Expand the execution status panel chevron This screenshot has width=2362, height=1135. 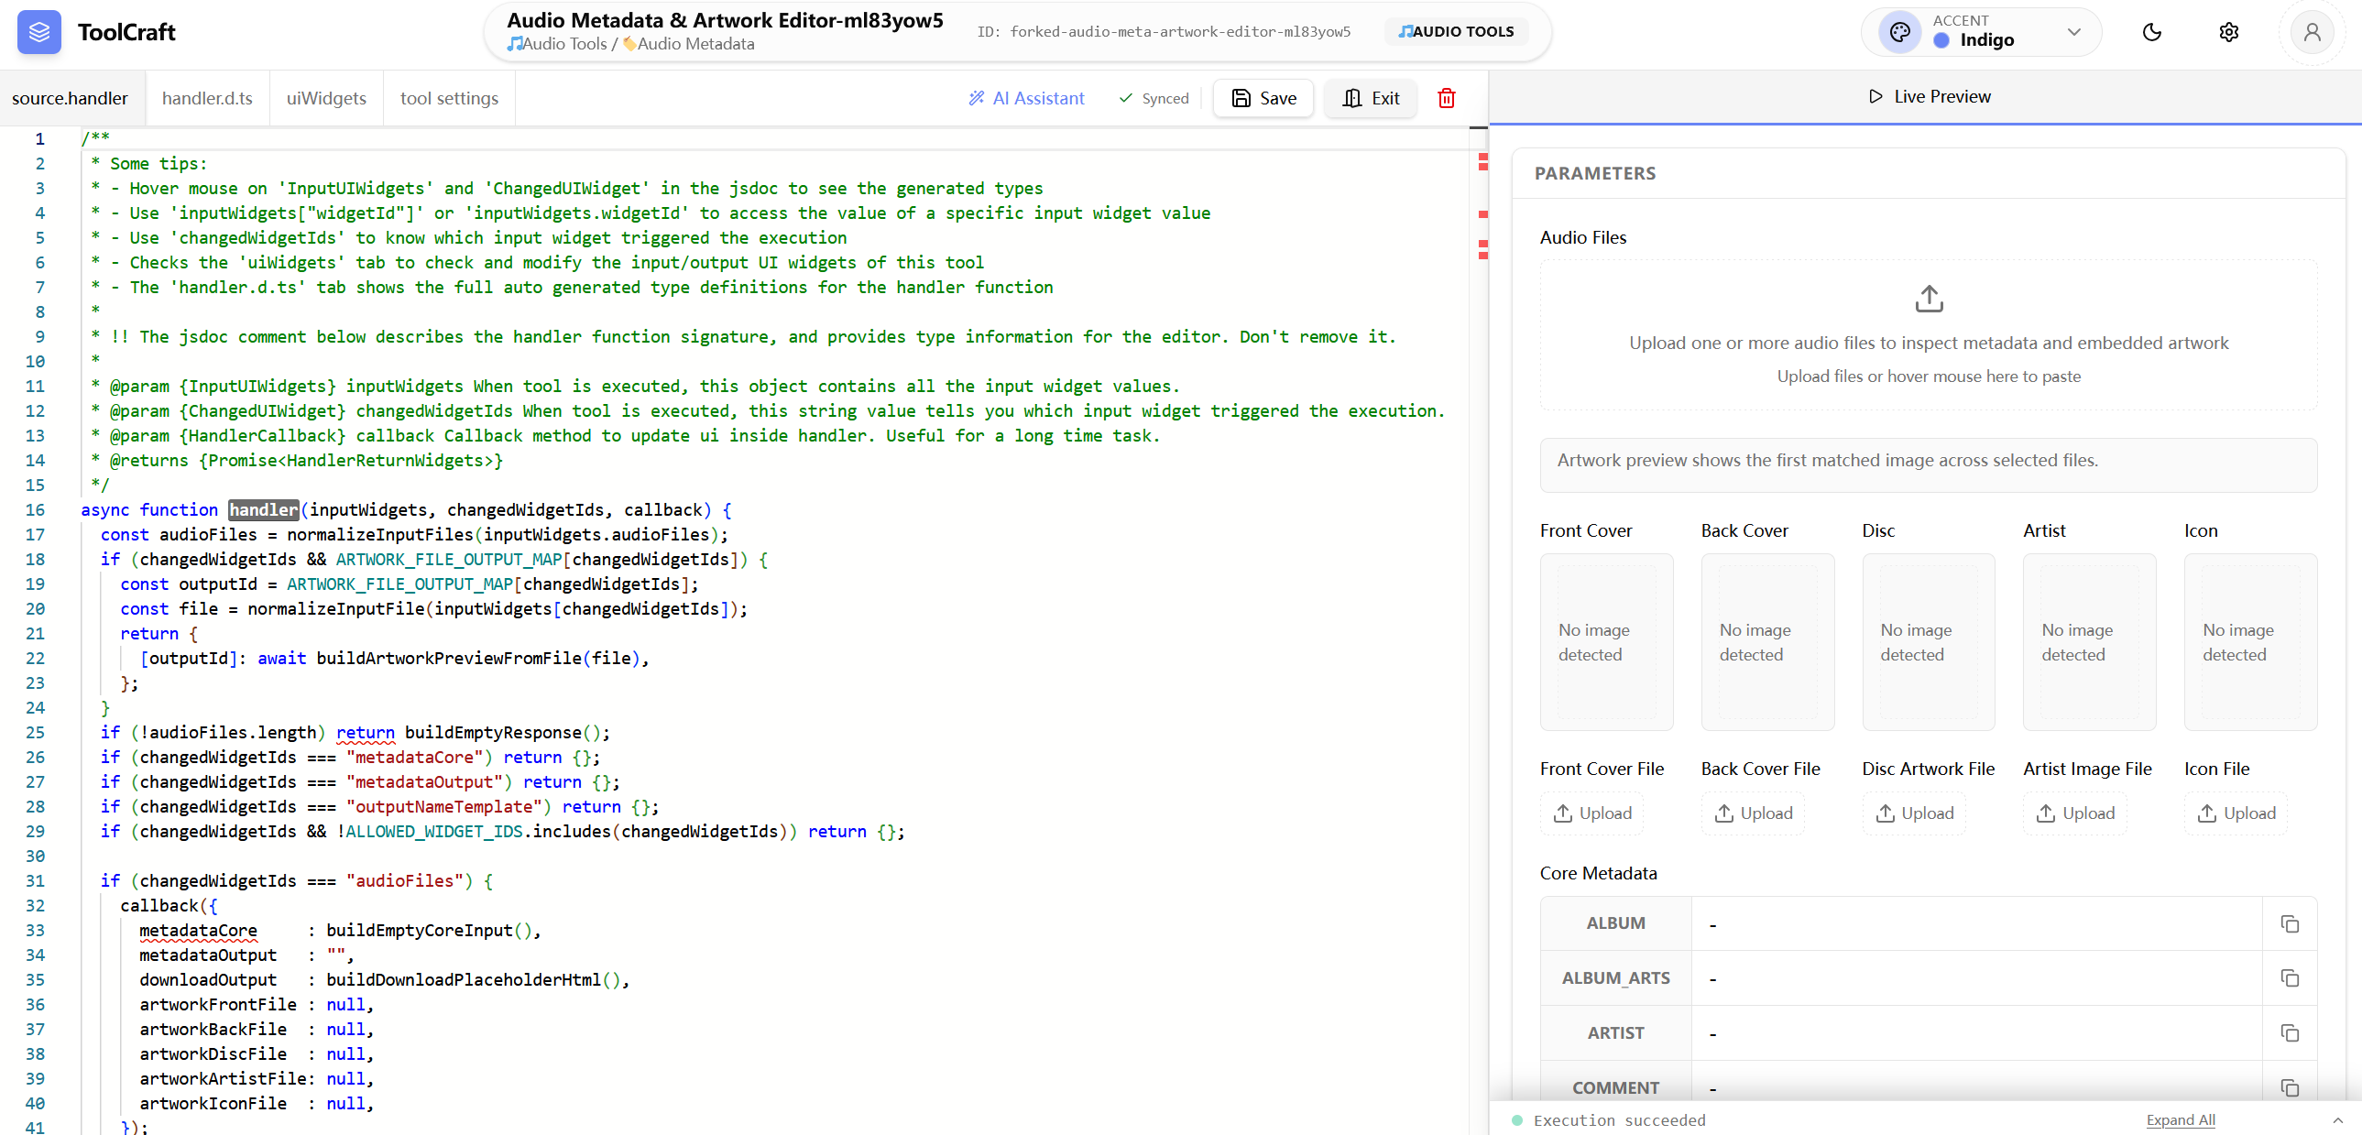tap(2337, 1119)
